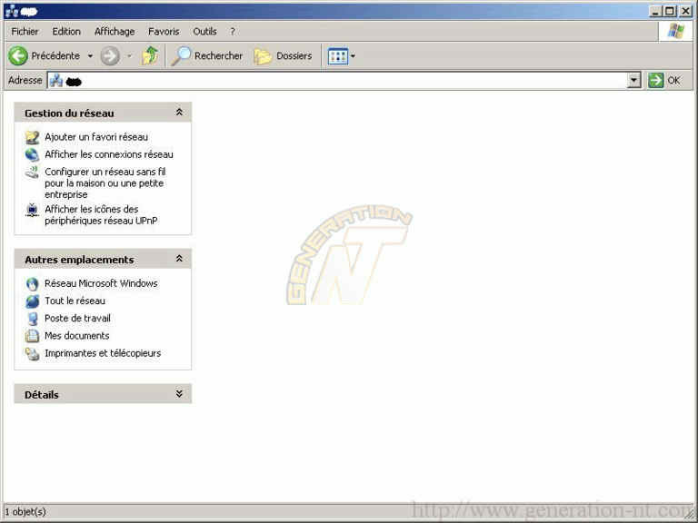Click UPnP device icon beside Afficher les icônes
The image size is (698, 523).
click(32, 210)
